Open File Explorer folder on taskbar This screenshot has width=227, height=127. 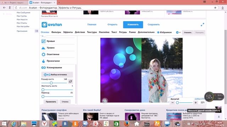(x=24, y=124)
